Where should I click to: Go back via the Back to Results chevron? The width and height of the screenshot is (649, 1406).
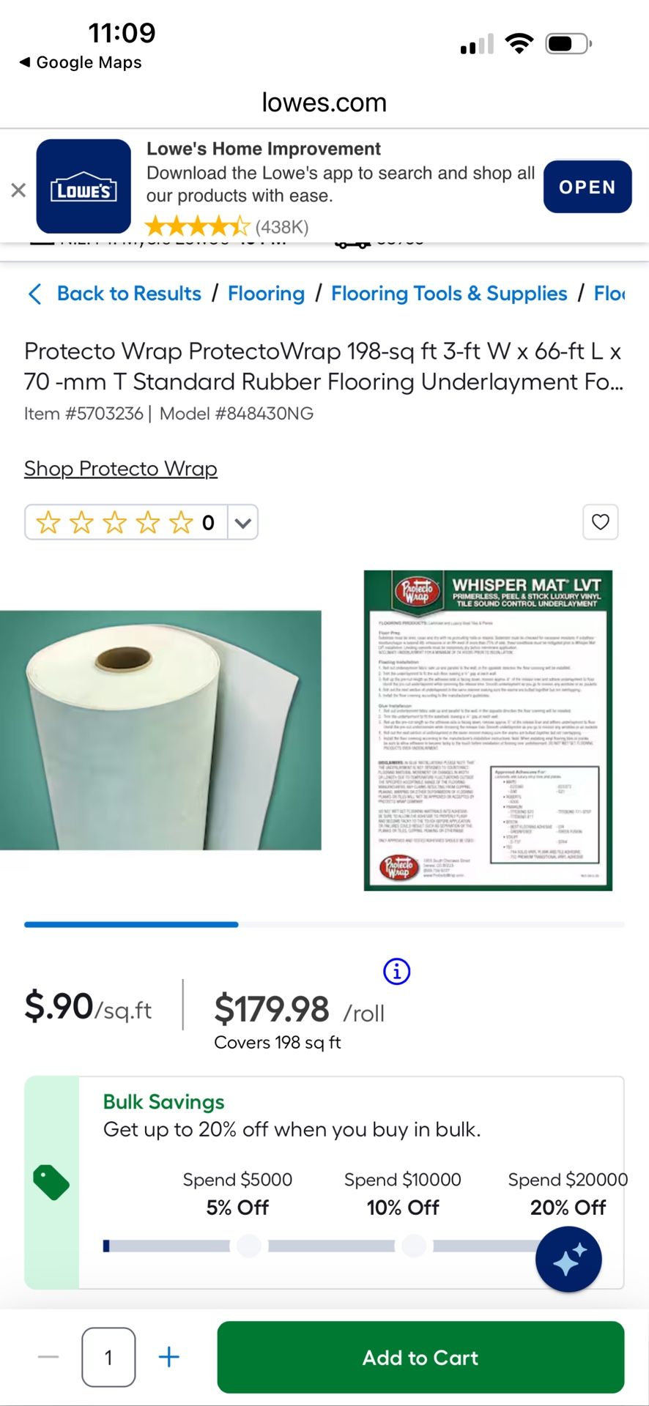34,294
